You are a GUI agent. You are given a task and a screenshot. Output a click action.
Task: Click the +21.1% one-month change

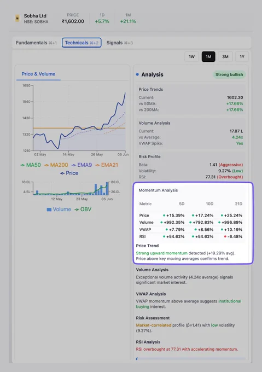point(128,21)
